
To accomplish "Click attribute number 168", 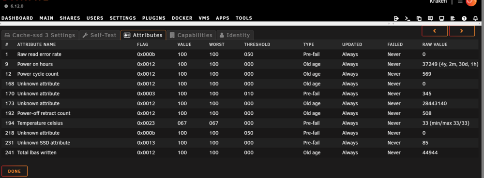I will [10, 83].
